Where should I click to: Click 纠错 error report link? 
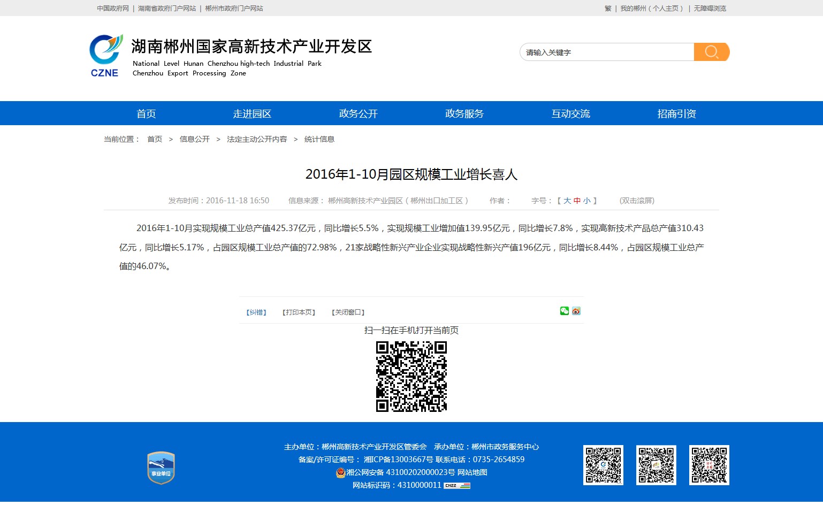(x=256, y=312)
